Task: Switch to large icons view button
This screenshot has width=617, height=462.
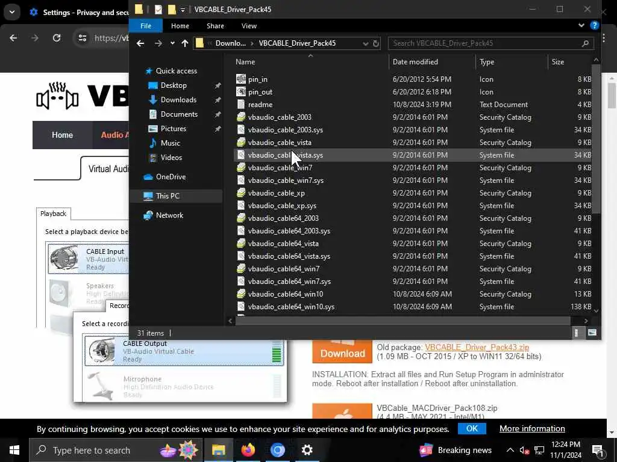Action: point(592,333)
